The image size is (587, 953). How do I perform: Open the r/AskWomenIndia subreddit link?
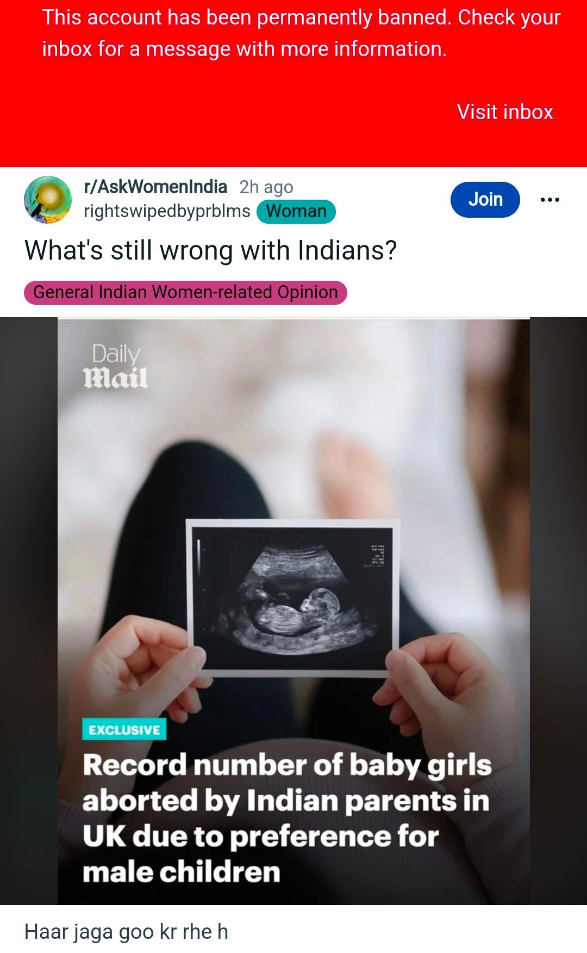coord(155,187)
